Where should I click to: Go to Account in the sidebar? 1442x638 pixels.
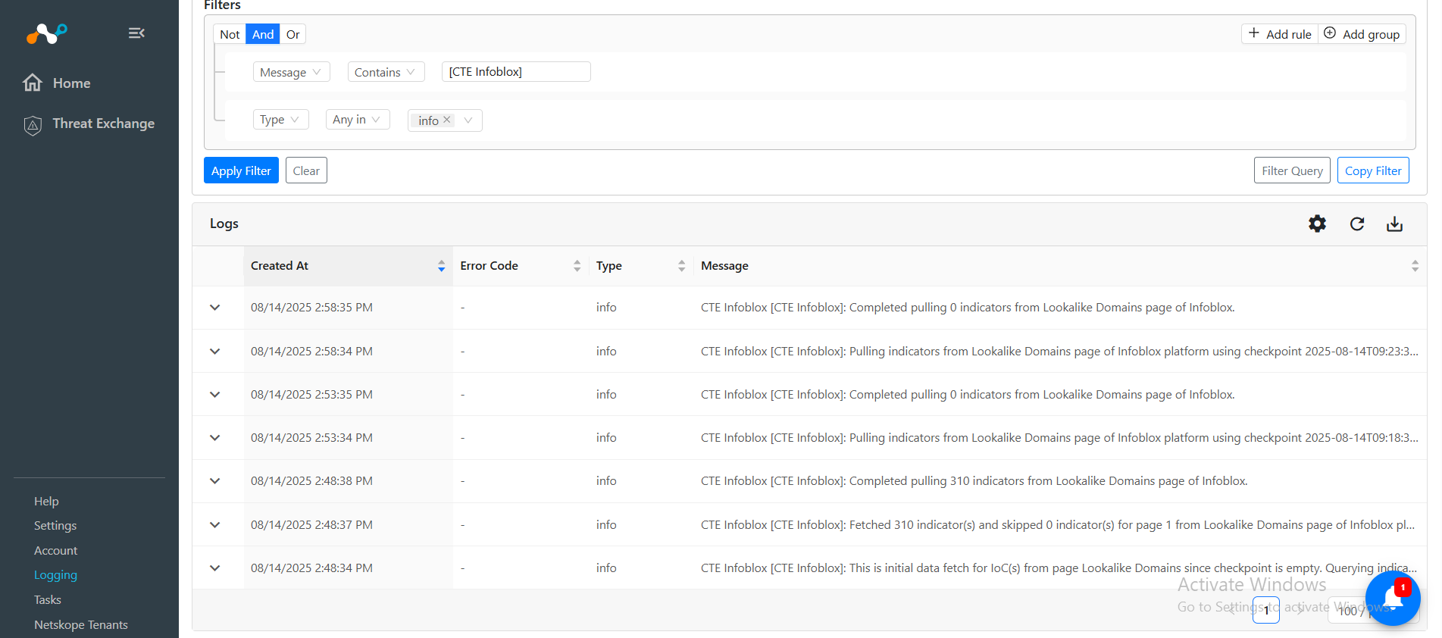pyautogui.click(x=56, y=550)
